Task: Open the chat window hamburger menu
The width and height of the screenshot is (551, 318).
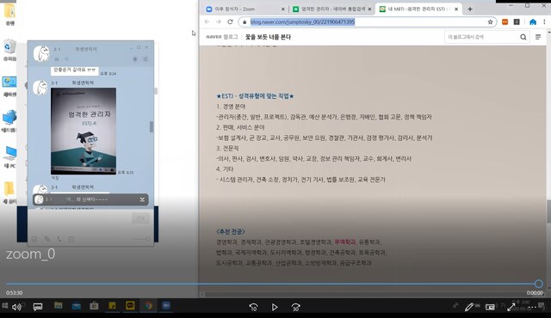Action: pos(145,59)
